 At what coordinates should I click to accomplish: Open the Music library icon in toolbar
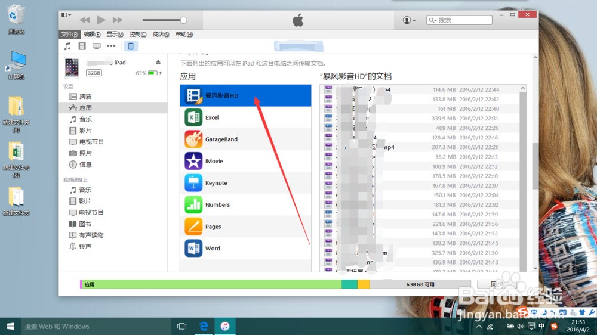tap(67, 46)
